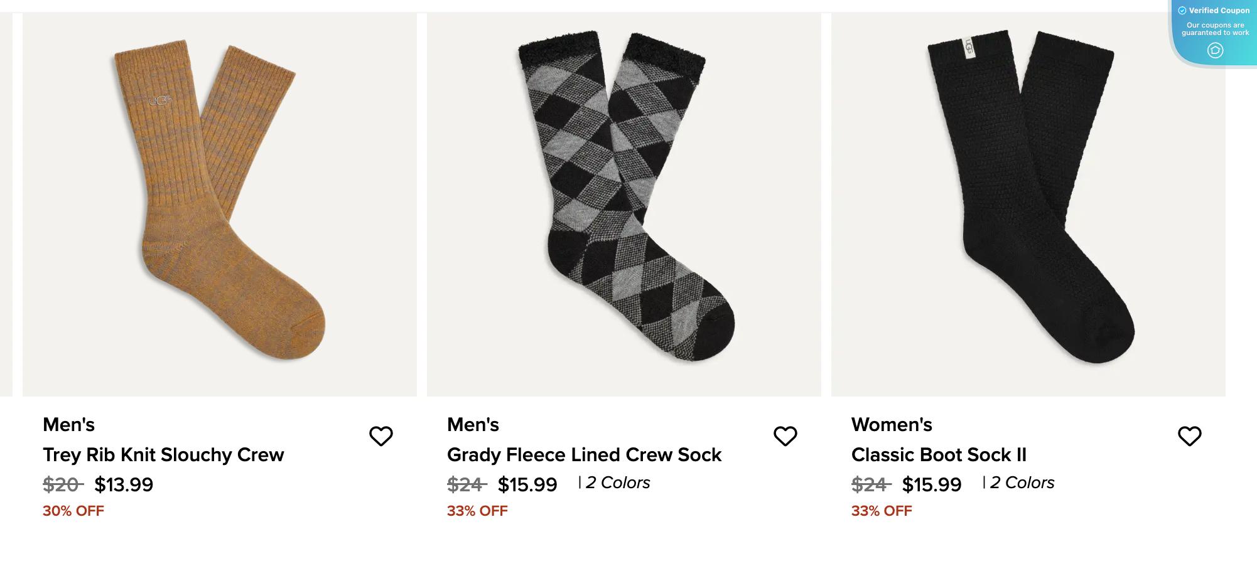Image resolution: width=1257 pixels, height=571 pixels.
Task: Click the Men's label above Trey Rib Knit
Action: coord(68,425)
